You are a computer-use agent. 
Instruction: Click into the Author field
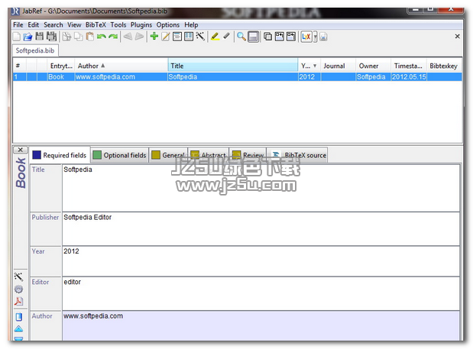coord(261,326)
